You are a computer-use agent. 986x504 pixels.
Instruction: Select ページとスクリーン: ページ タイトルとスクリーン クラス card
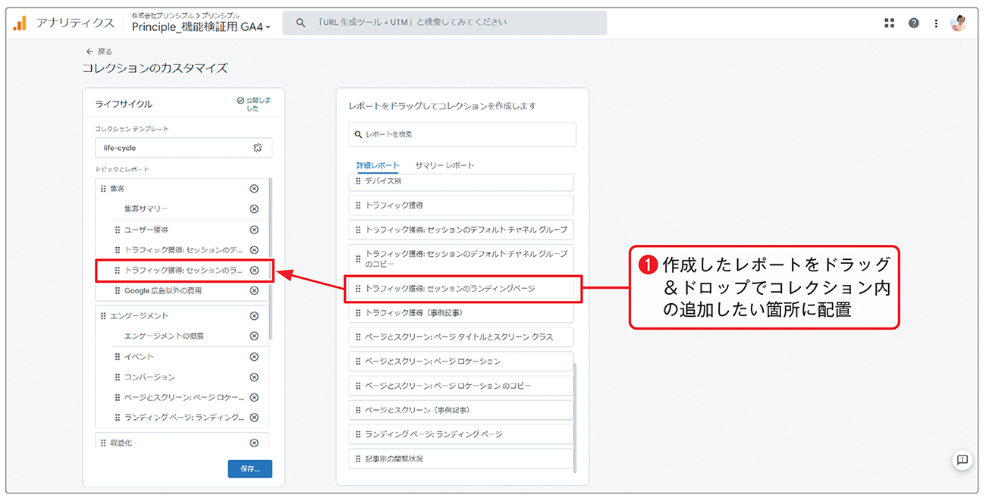pos(461,337)
